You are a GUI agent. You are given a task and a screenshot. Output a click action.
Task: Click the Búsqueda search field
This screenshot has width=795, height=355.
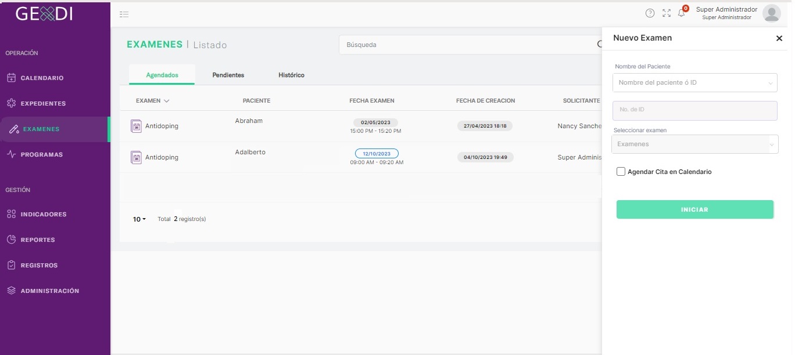click(x=471, y=45)
